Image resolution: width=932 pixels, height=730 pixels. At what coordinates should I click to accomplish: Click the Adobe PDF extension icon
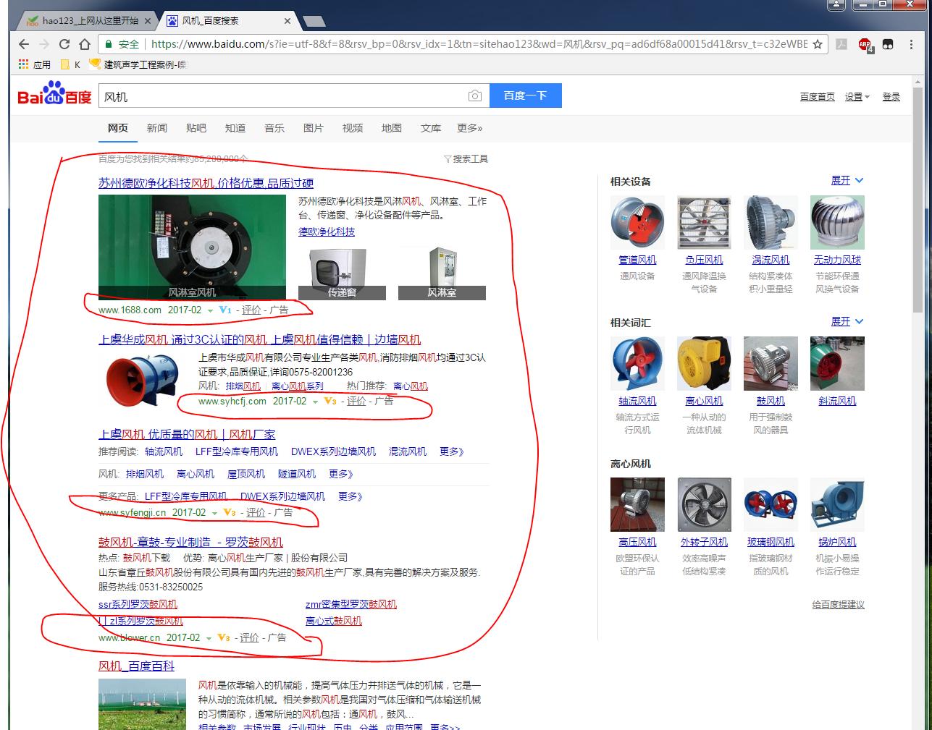click(x=842, y=43)
